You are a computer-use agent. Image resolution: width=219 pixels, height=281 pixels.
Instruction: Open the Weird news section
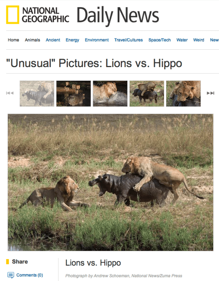coord(199,40)
